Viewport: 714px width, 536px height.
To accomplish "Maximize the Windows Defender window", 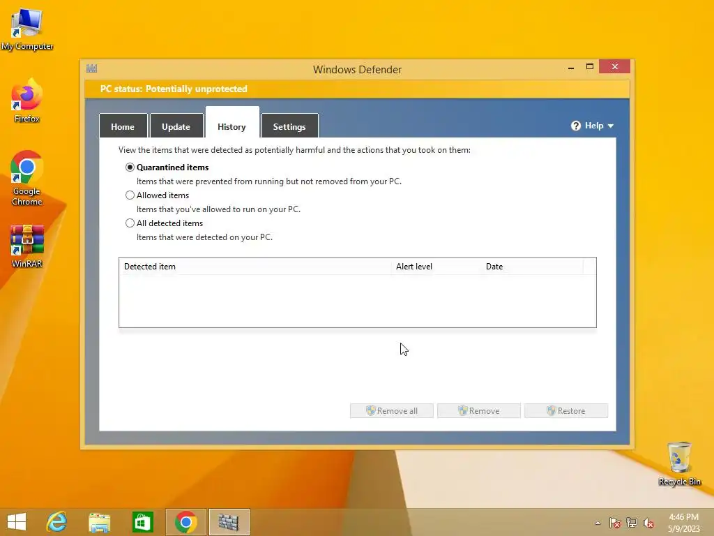I will (590, 66).
